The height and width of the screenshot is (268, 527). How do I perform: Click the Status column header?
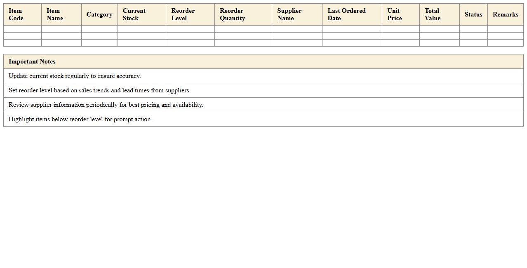[473, 14]
